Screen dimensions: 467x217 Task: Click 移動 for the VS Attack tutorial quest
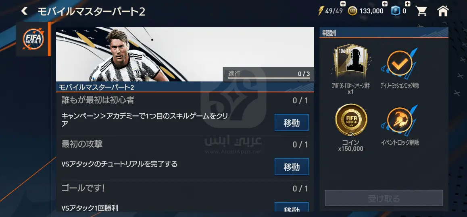[x=291, y=166]
